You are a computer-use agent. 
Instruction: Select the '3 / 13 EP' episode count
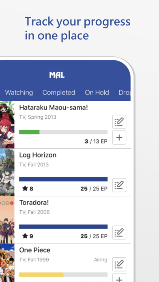[96, 141]
